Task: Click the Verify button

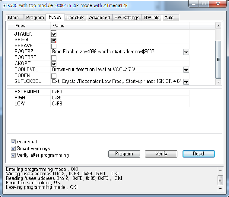Action: point(161,154)
